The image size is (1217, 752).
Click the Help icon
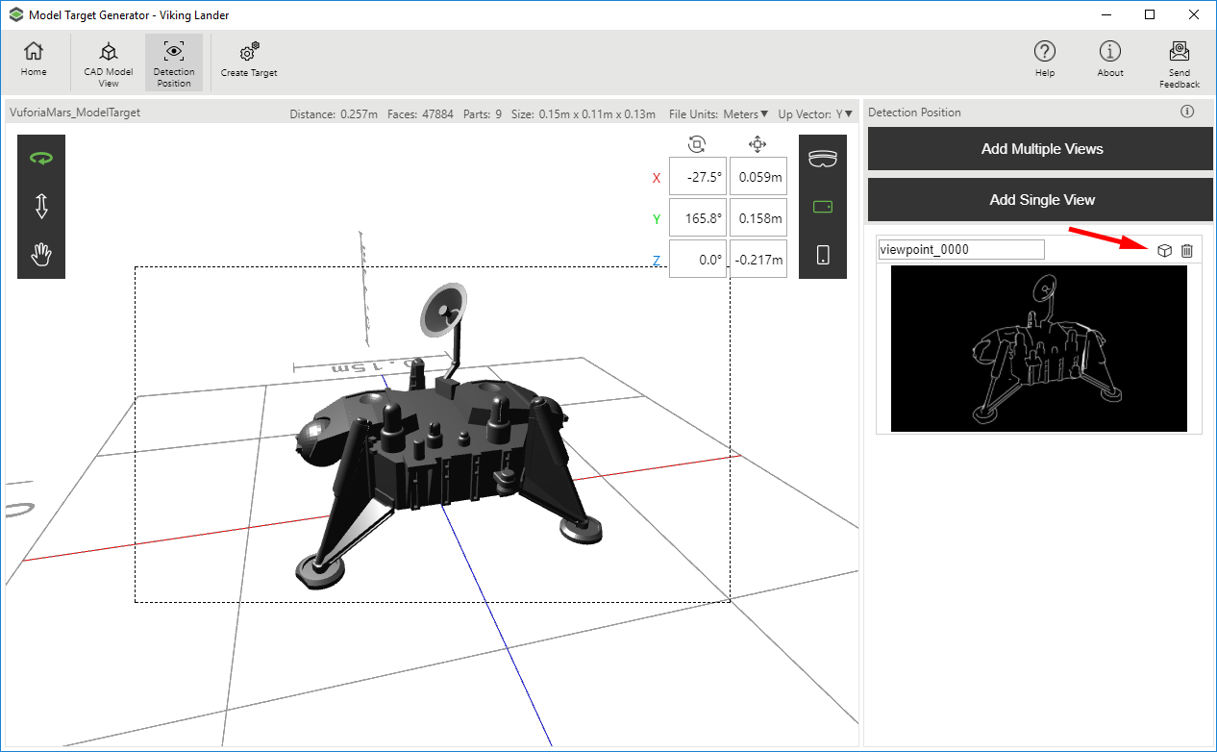[1045, 61]
